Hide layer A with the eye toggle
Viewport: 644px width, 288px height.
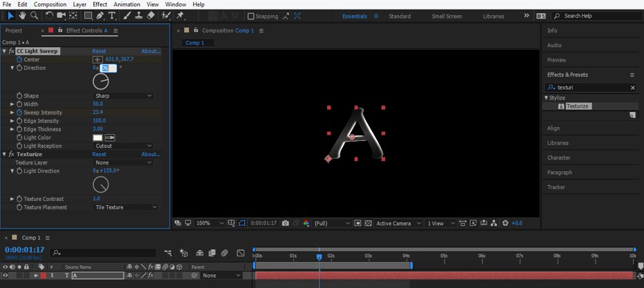point(6,276)
